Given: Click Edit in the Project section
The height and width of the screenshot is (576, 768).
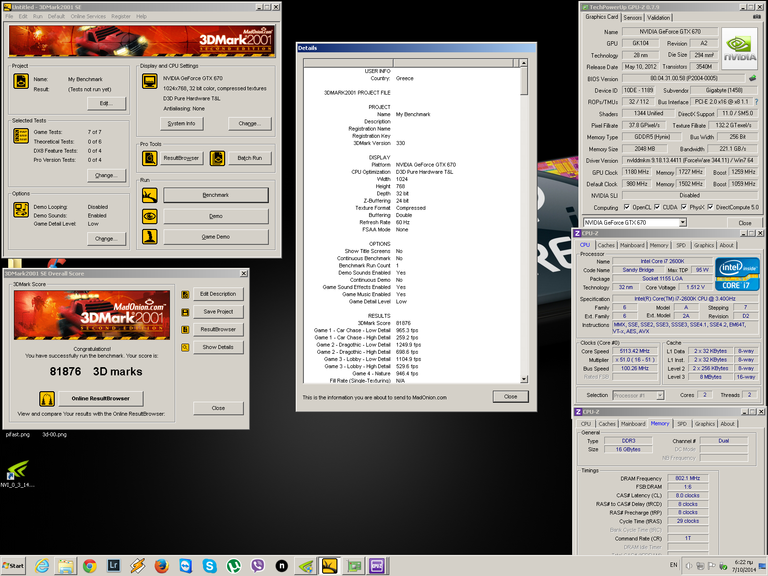Looking at the screenshot, I should tap(107, 103).
